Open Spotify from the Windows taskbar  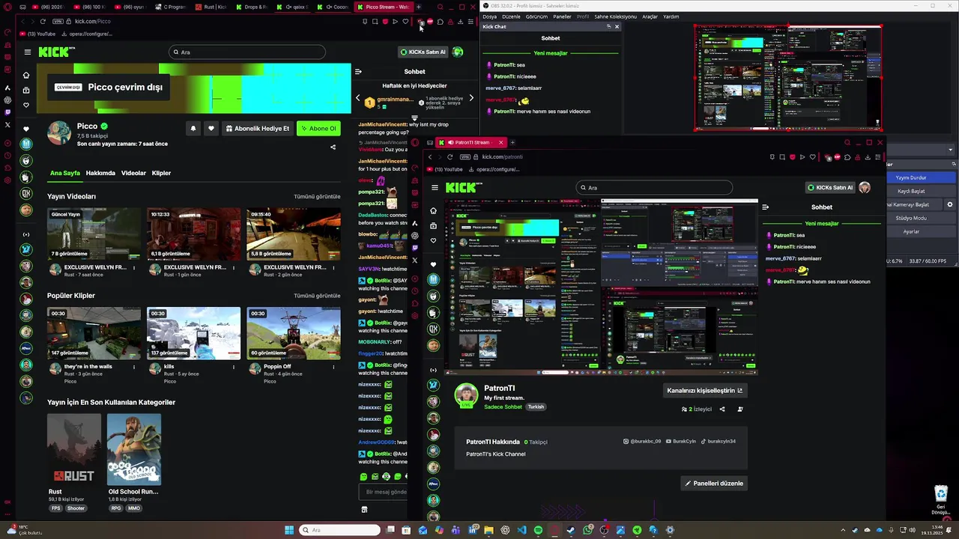538,530
